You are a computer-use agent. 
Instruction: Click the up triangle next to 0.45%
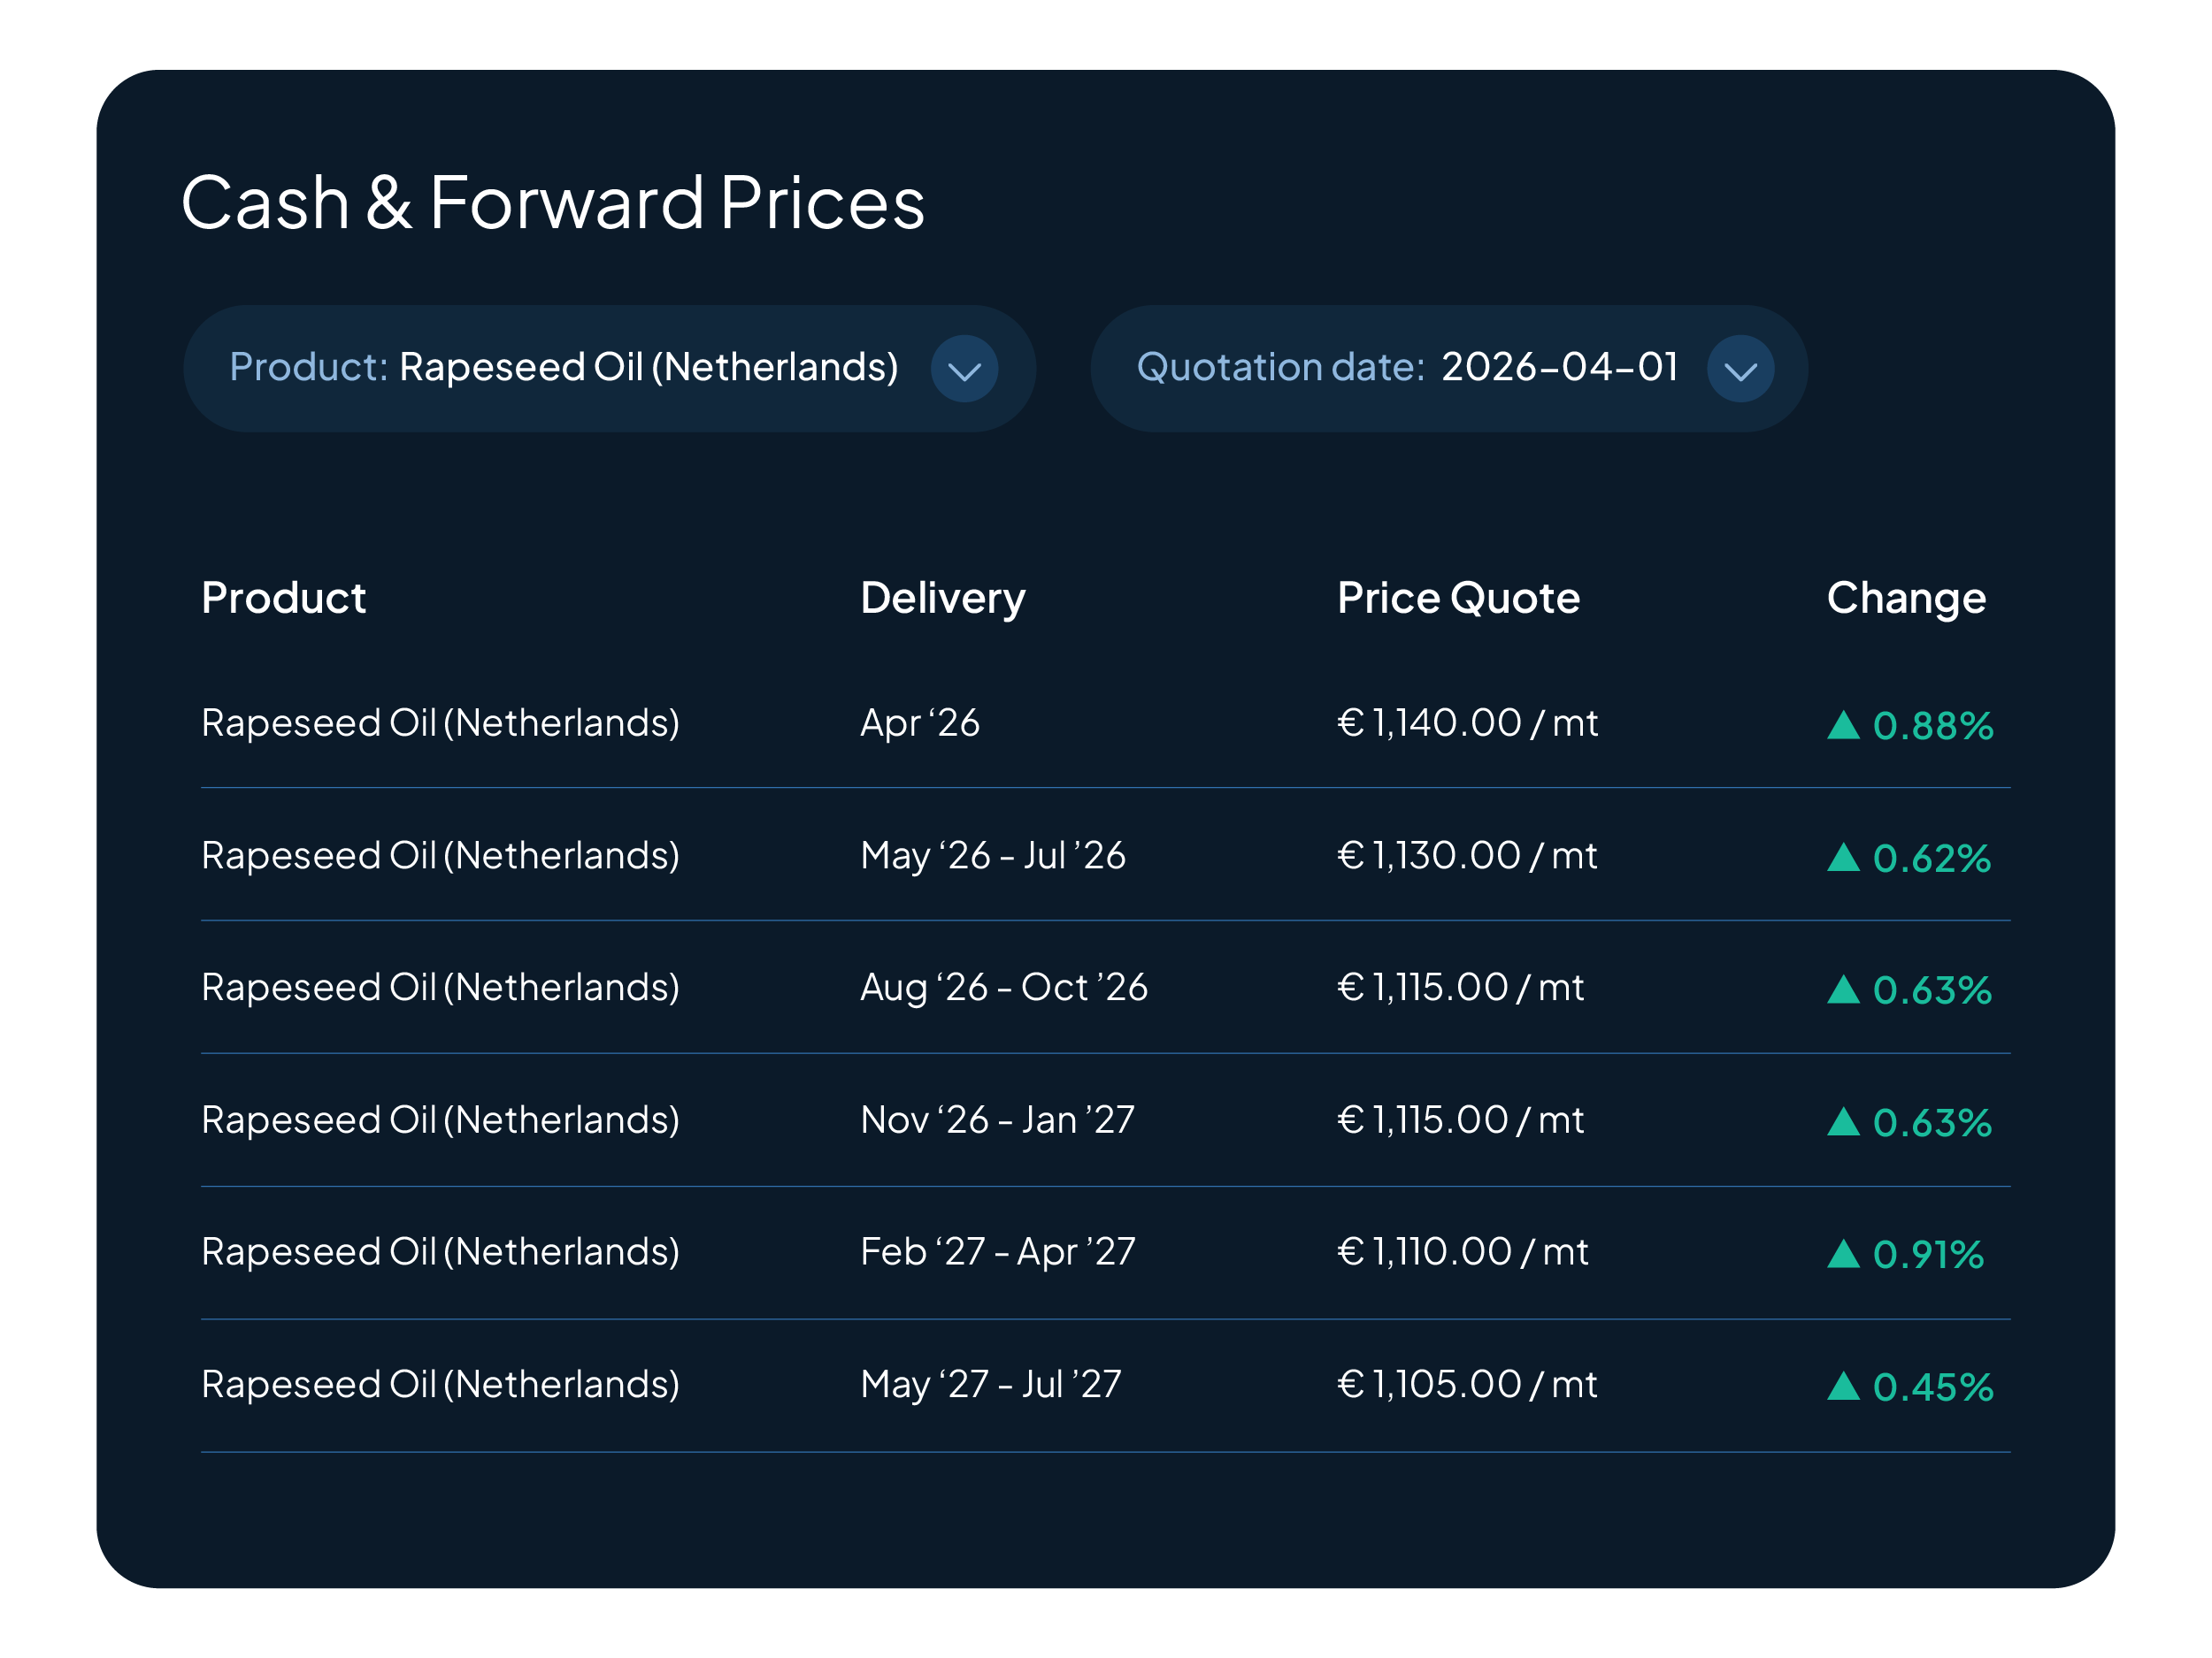1843,1387
